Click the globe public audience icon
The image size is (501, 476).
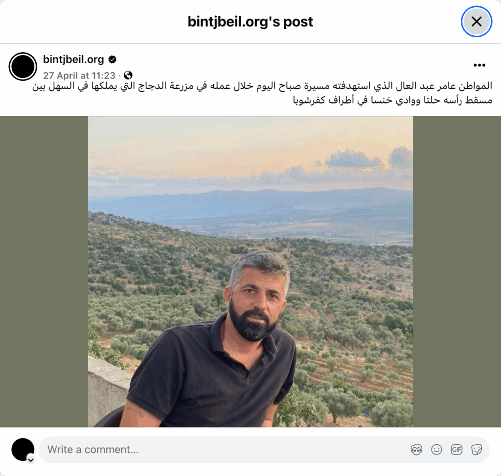[128, 75]
